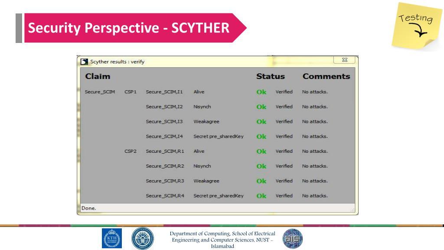
Task: Click claim Secure_SCIM,I4
Action: (x=164, y=136)
